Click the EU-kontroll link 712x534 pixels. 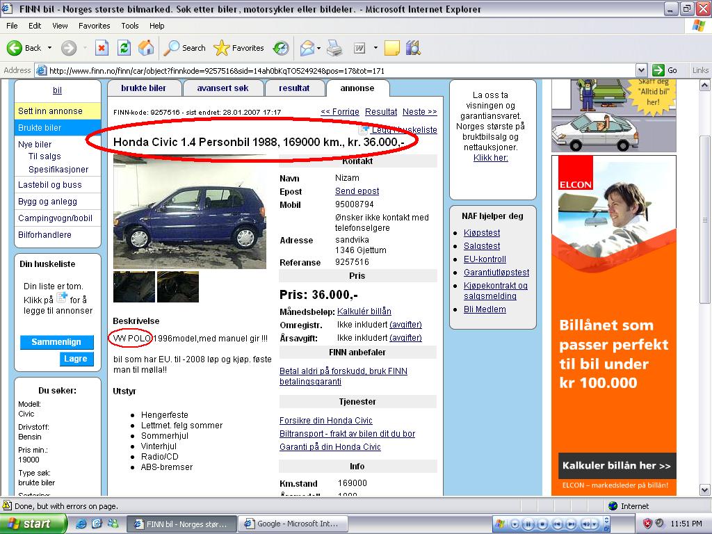485,259
